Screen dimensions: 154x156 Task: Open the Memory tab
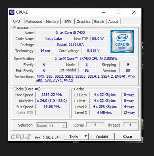pyautogui.click(x=52, y=22)
